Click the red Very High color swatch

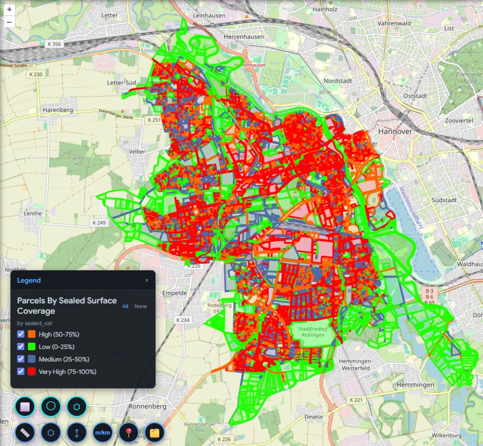click(x=32, y=371)
